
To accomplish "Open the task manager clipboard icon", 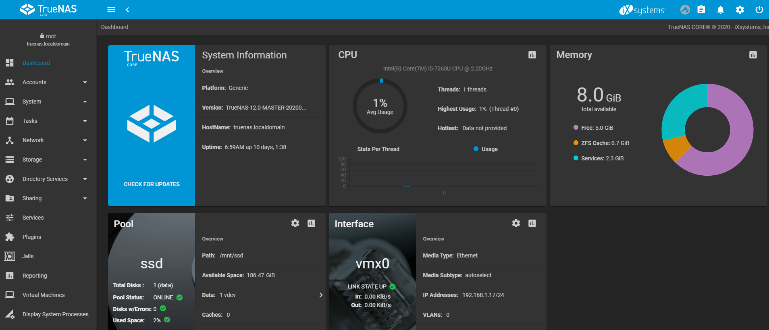I will [x=701, y=10].
